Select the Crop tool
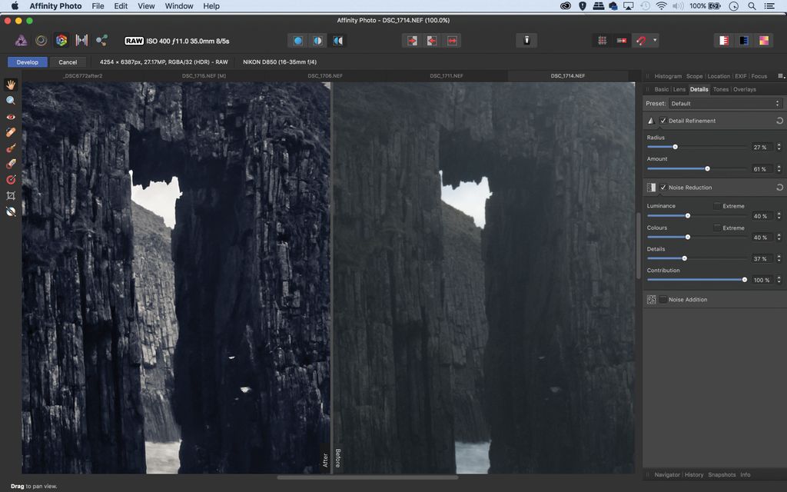 click(x=11, y=195)
